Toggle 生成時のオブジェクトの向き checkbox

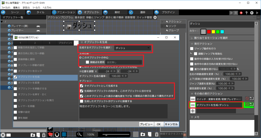tap(82, 91)
